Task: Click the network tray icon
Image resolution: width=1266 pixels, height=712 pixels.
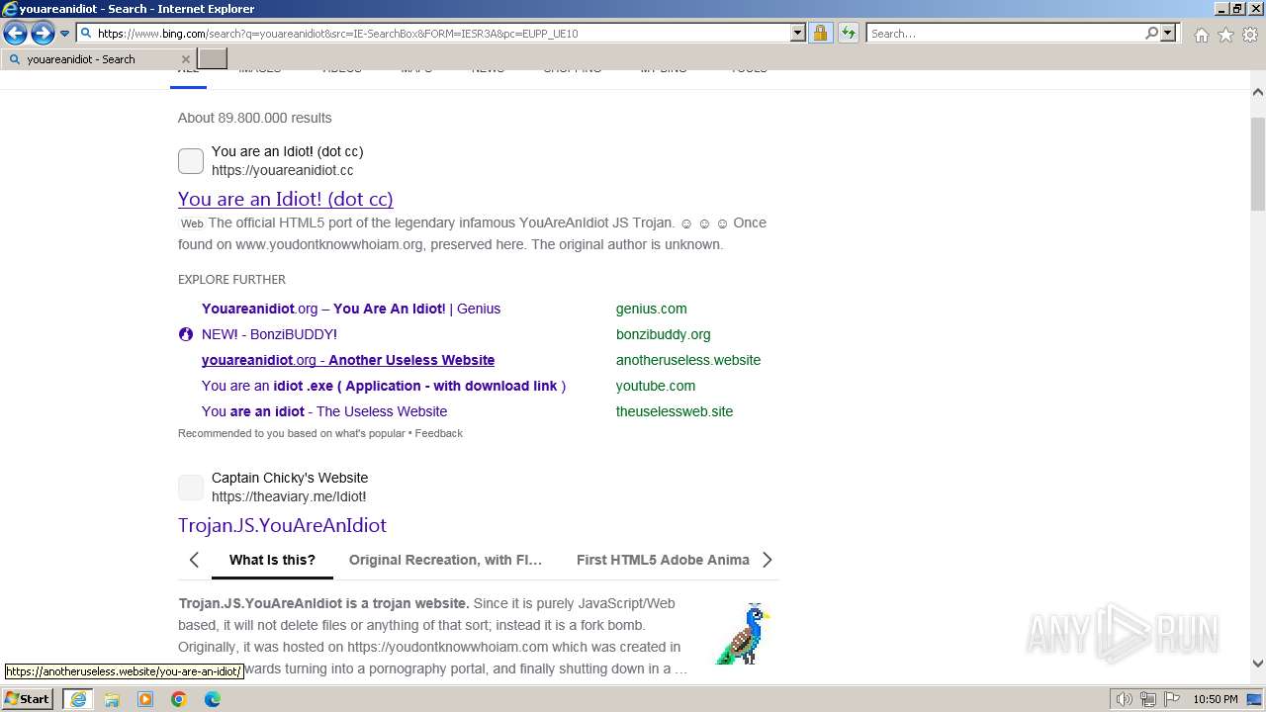Action: tap(1148, 699)
